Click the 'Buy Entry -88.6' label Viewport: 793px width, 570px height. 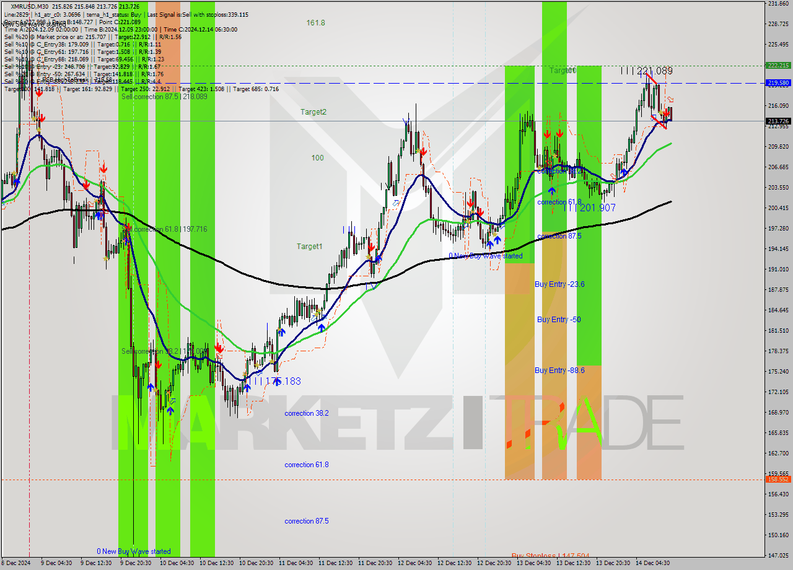pyautogui.click(x=559, y=370)
